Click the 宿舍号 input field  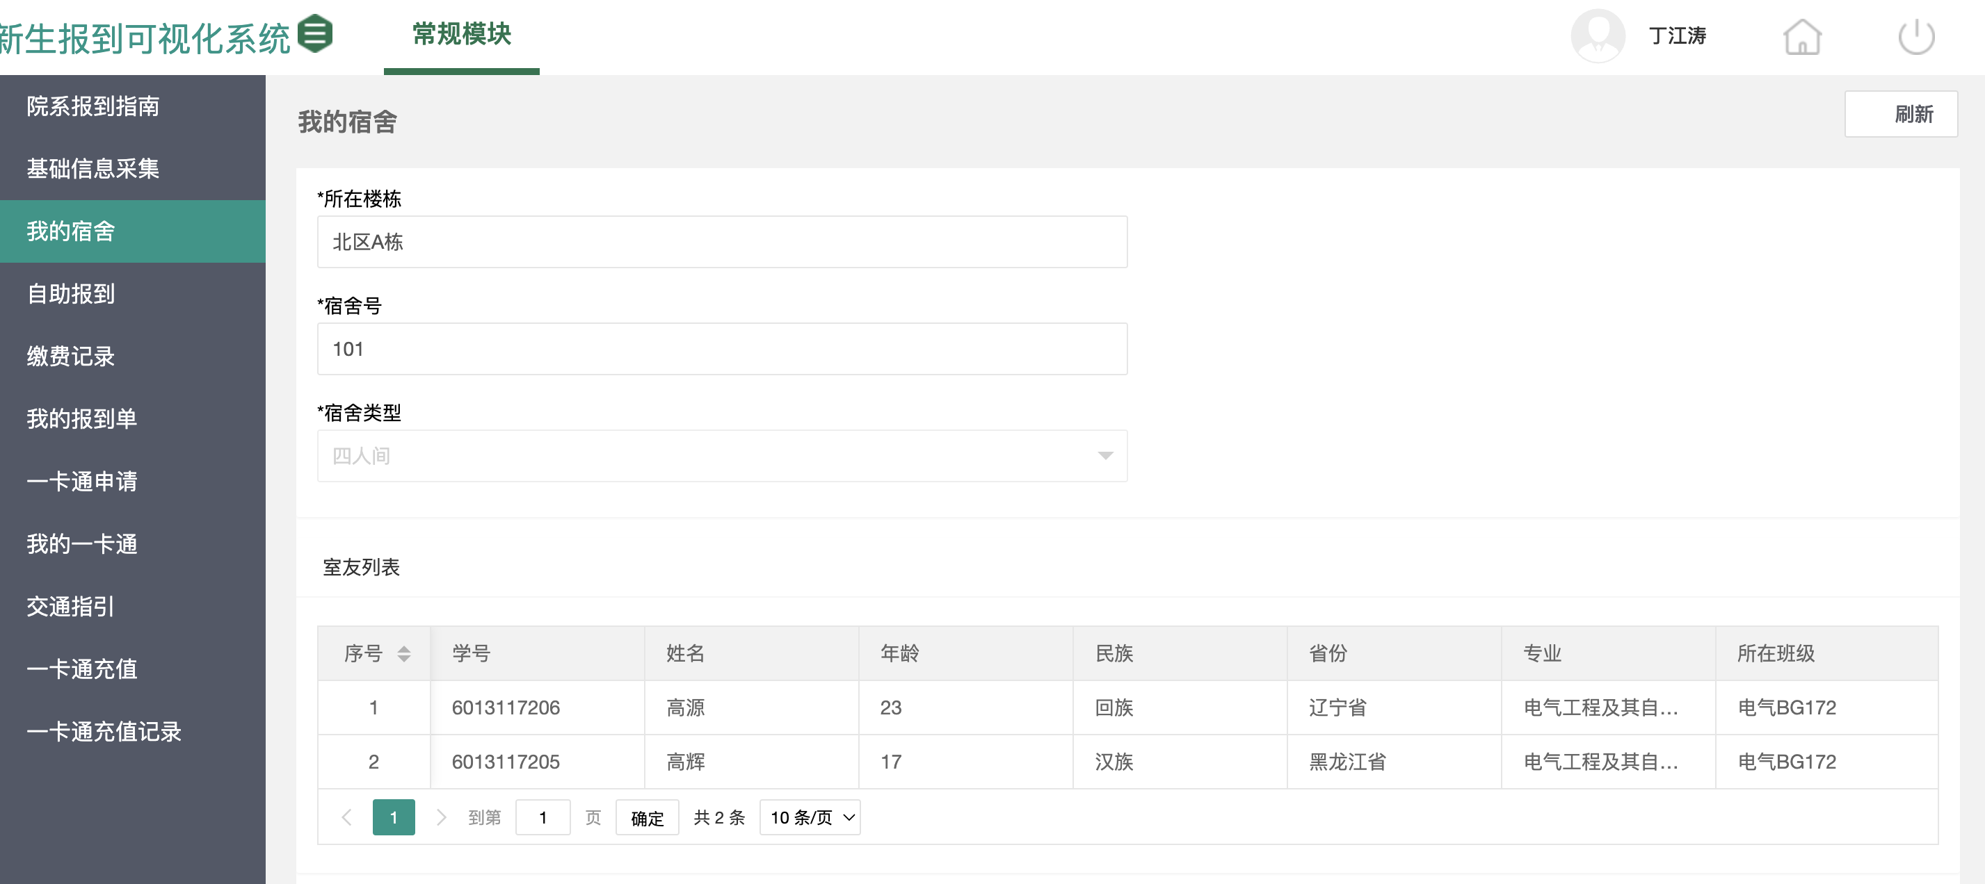[721, 349]
